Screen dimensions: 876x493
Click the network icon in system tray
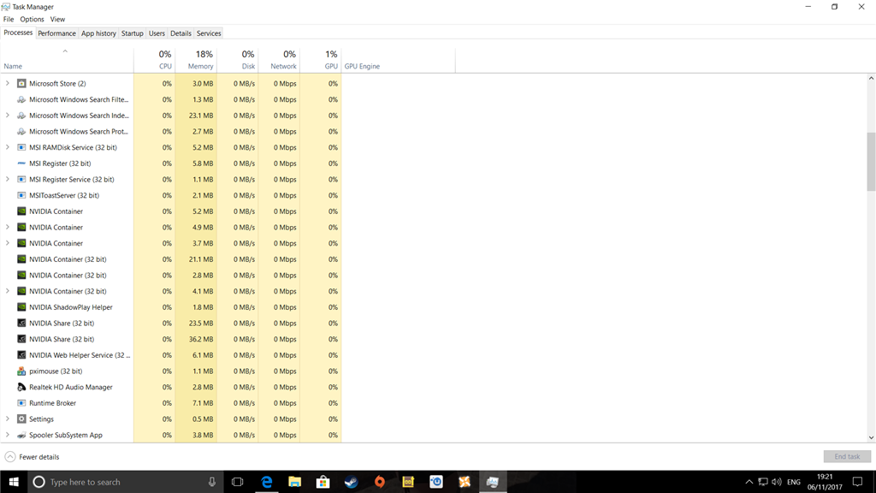[x=762, y=482]
